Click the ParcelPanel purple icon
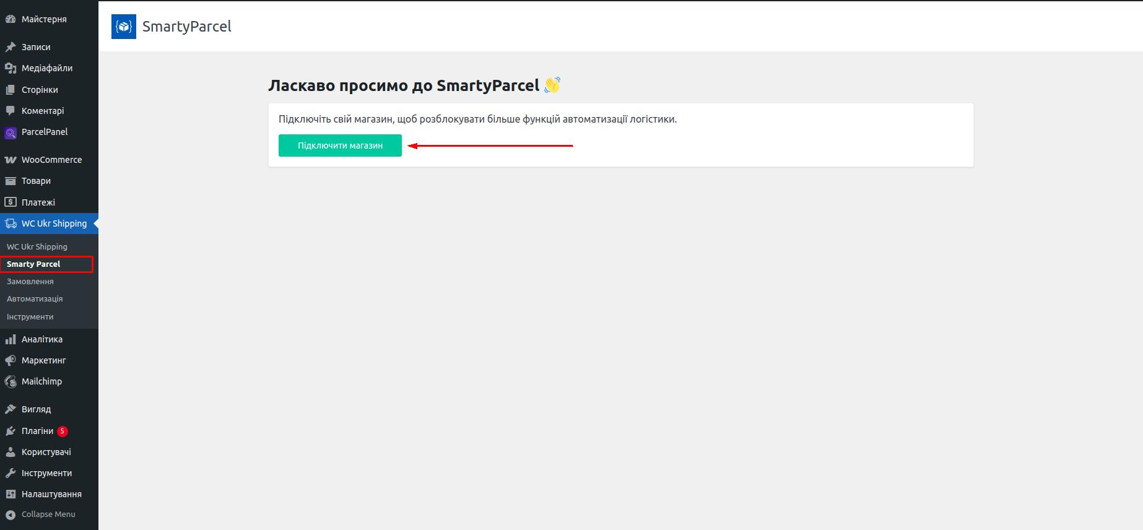The height and width of the screenshot is (530, 1143). click(11, 132)
